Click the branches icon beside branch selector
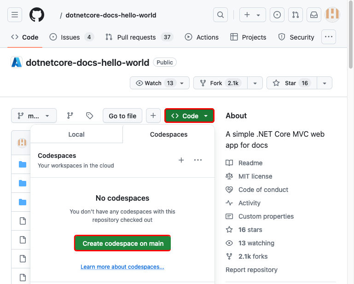 [x=70, y=116]
